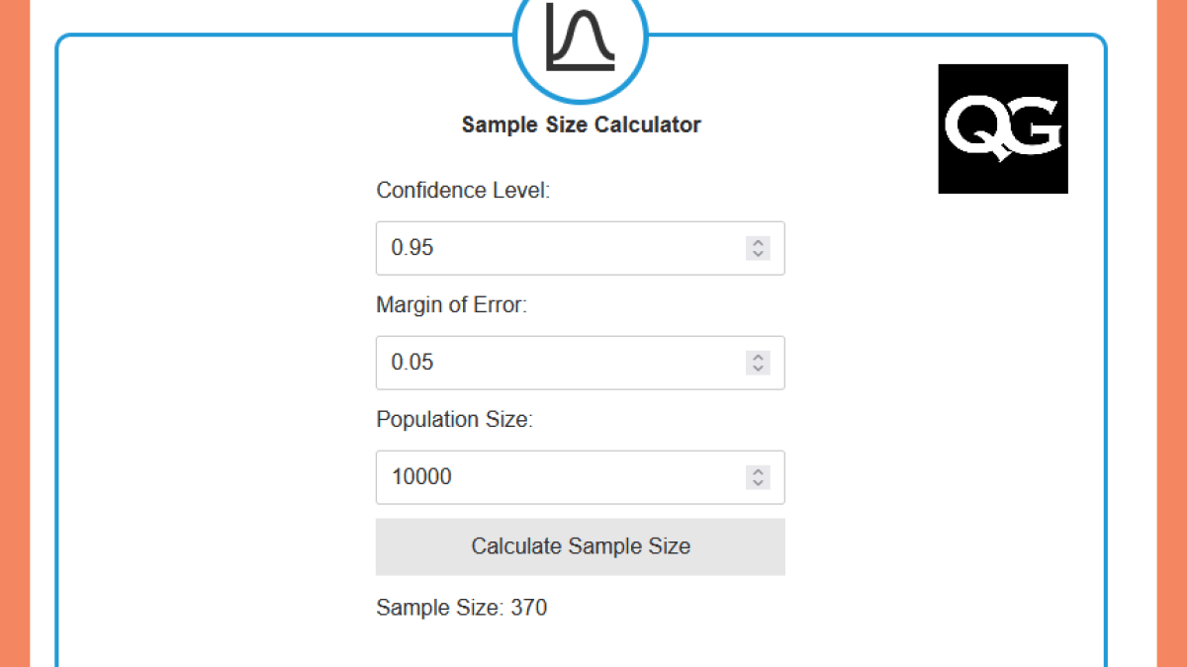Image resolution: width=1187 pixels, height=667 pixels.
Task: Decrease Confidence Level with the down arrow
Action: (x=758, y=254)
